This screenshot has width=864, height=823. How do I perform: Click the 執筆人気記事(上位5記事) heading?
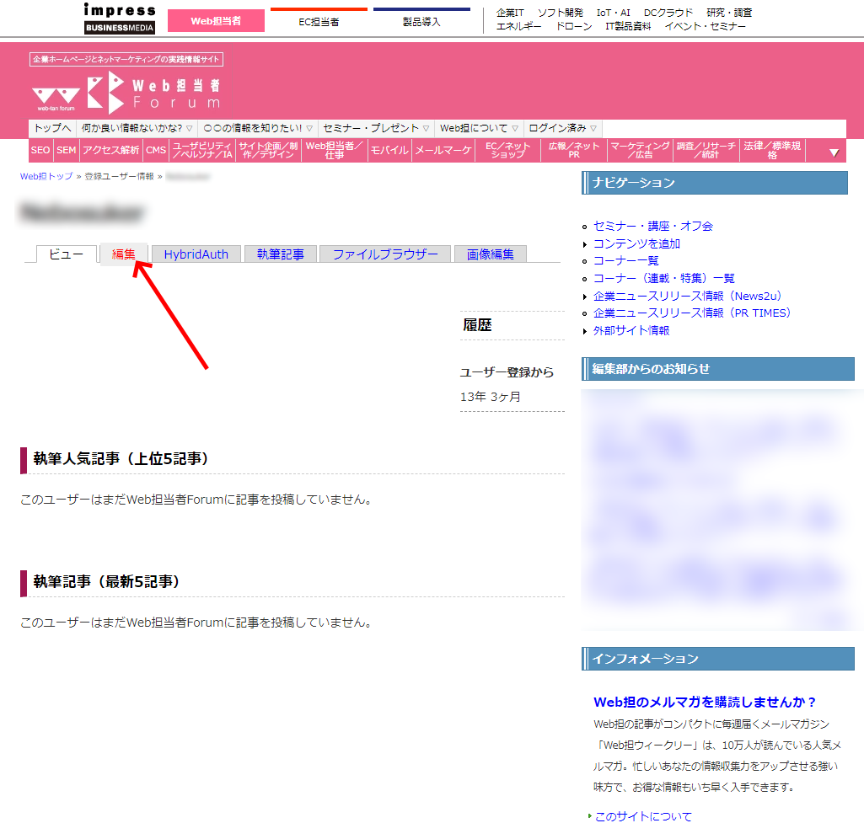pyautogui.click(x=121, y=459)
